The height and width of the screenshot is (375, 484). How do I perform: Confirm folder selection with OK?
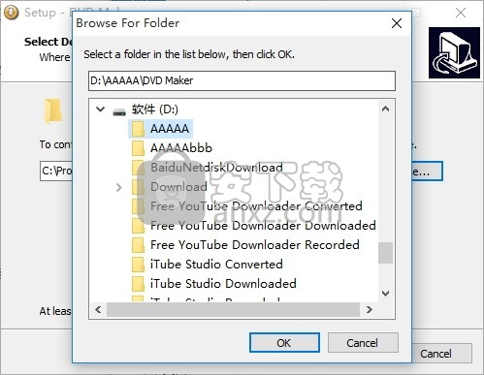point(284,343)
